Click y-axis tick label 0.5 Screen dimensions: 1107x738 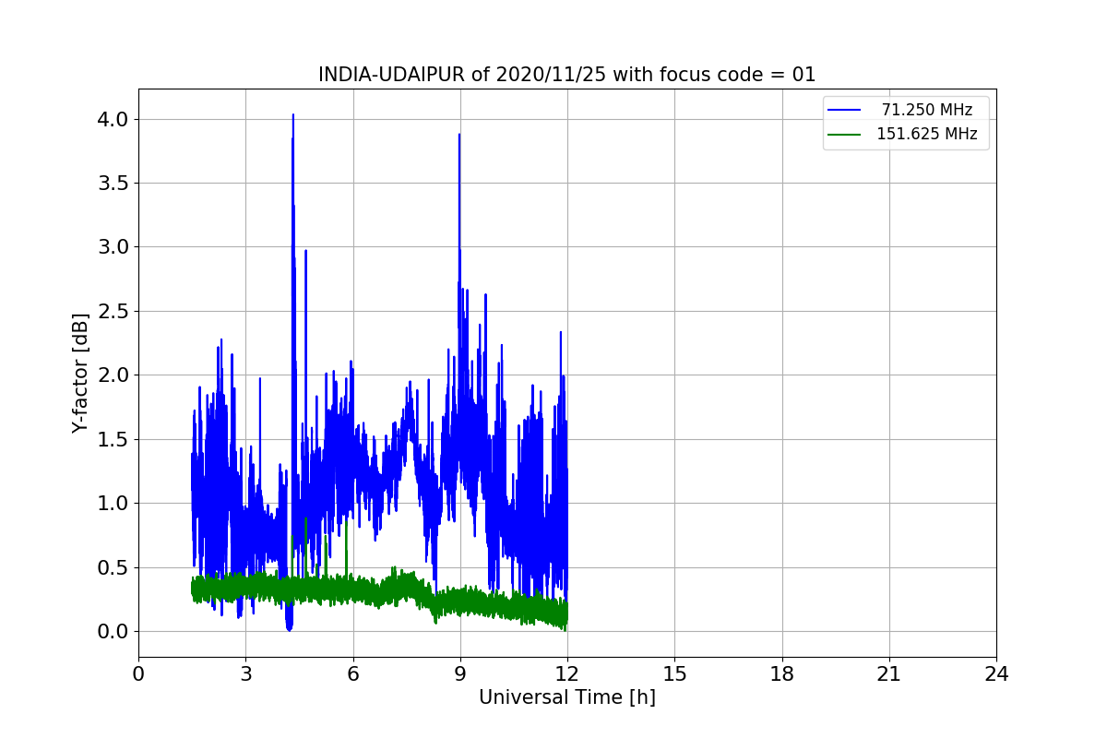click(x=114, y=567)
